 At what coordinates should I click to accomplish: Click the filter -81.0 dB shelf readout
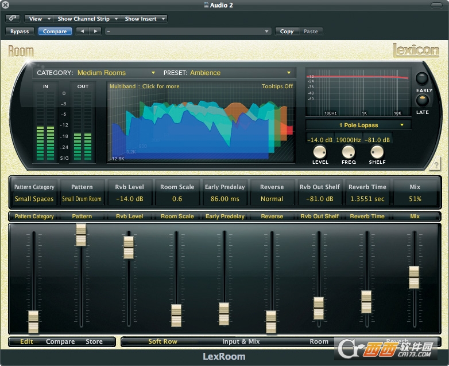point(377,140)
